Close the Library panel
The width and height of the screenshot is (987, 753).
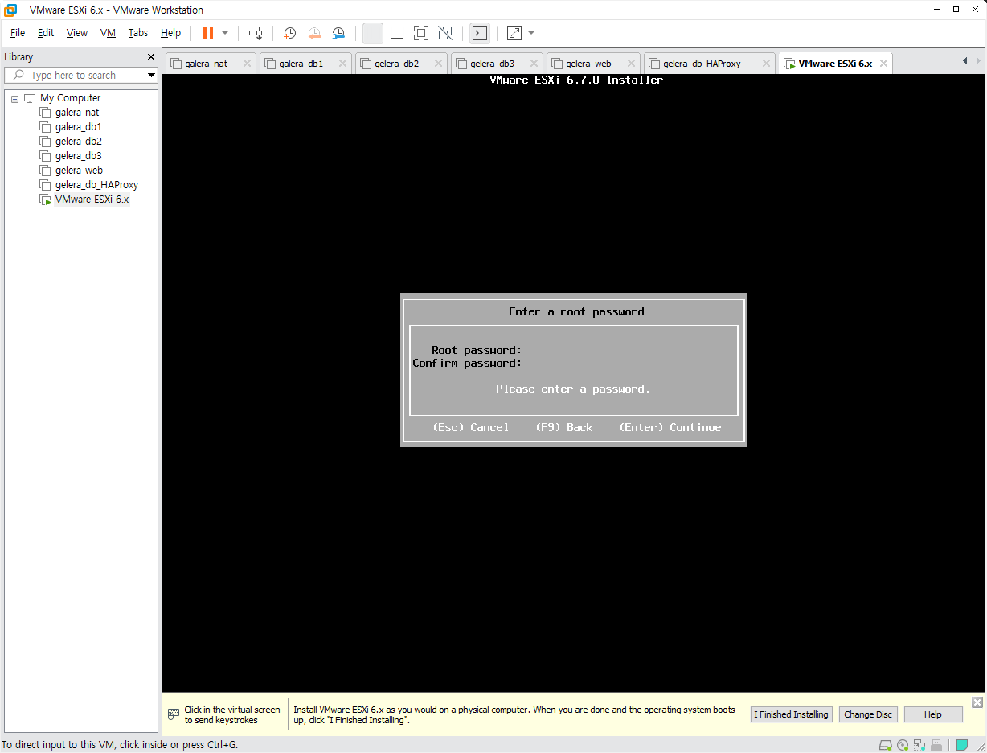tap(150, 57)
